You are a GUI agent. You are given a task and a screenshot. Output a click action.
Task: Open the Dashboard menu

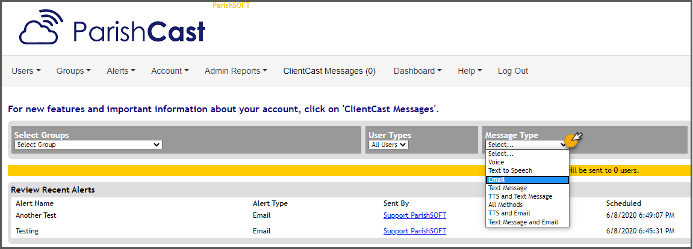(418, 71)
